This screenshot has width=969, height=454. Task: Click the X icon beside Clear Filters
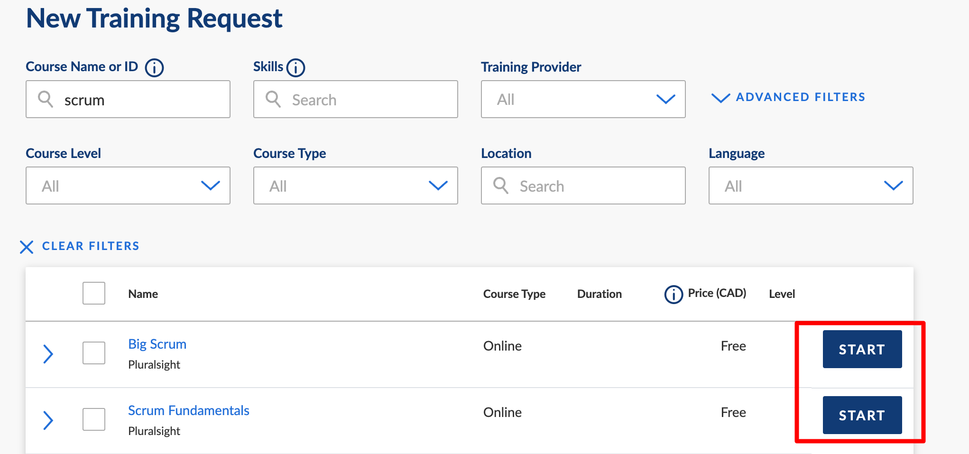[27, 247]
